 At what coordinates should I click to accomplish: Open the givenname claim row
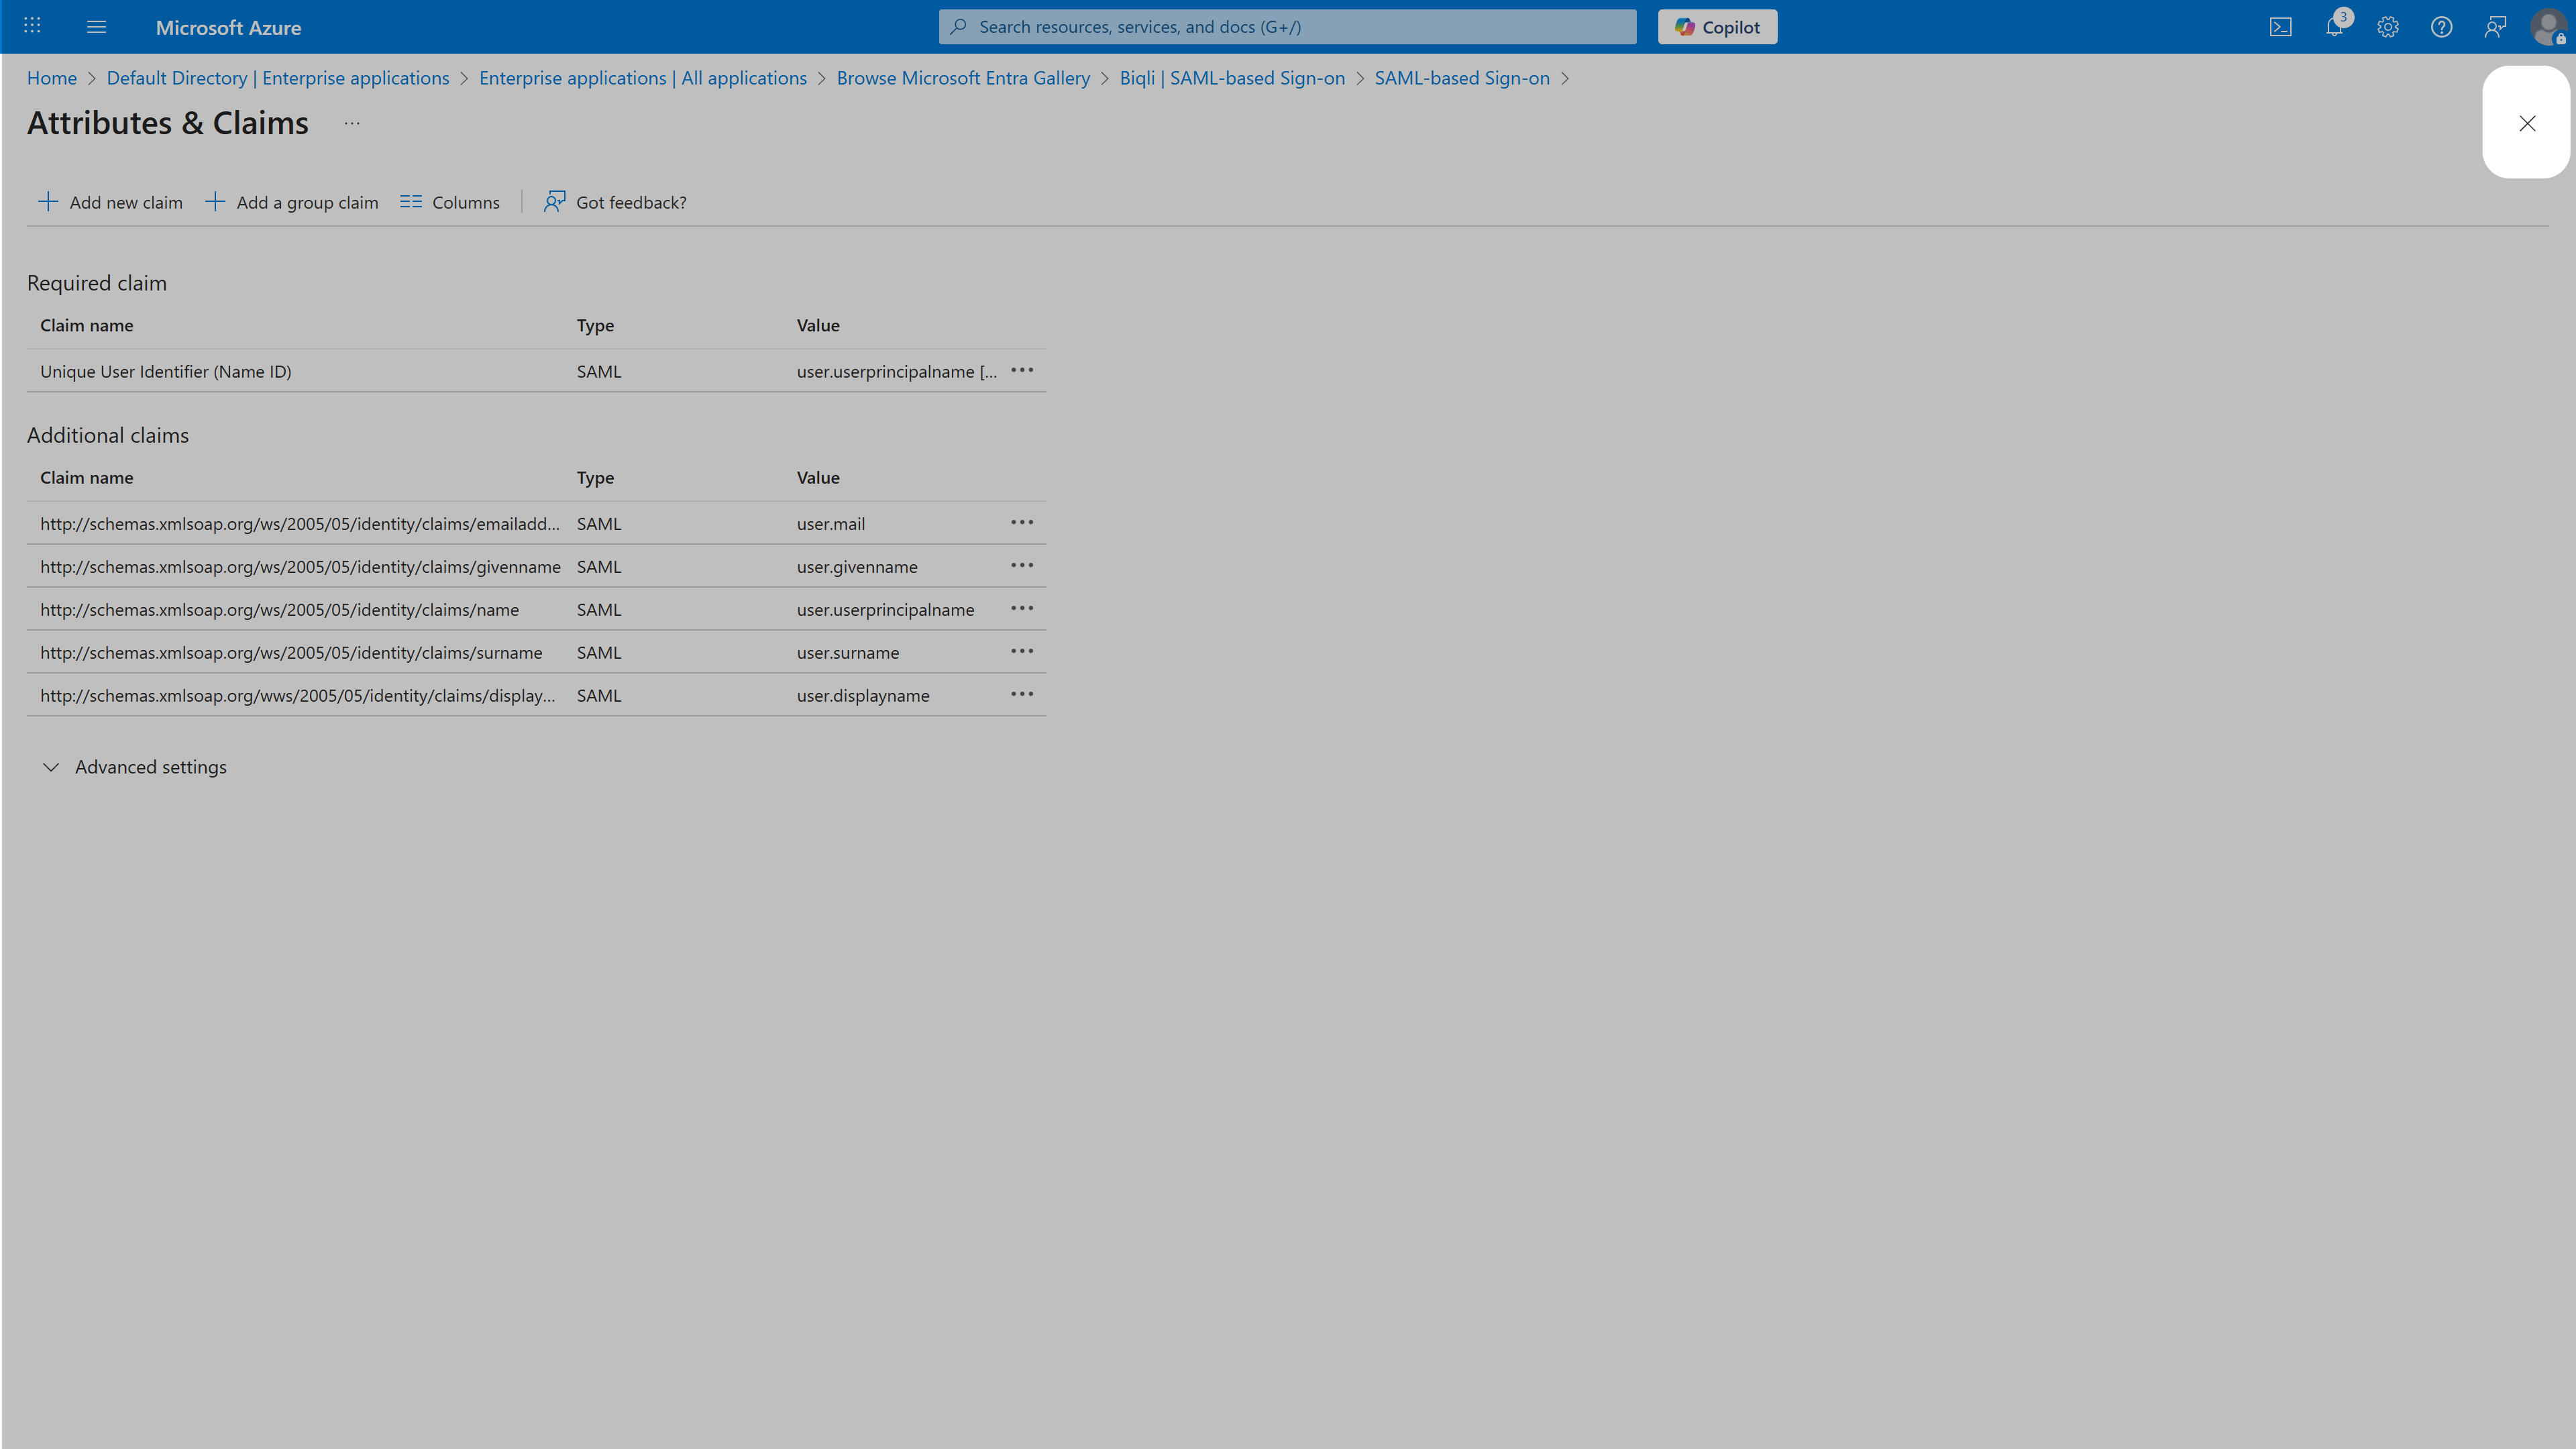(536, 566)
